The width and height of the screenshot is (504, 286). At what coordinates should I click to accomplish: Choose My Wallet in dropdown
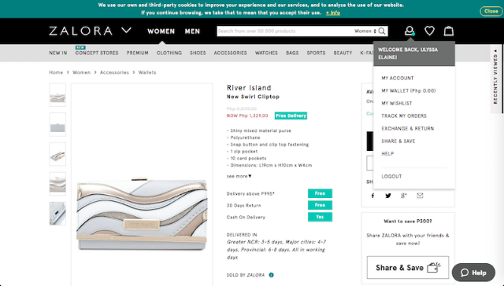click(x=409, y=90)
